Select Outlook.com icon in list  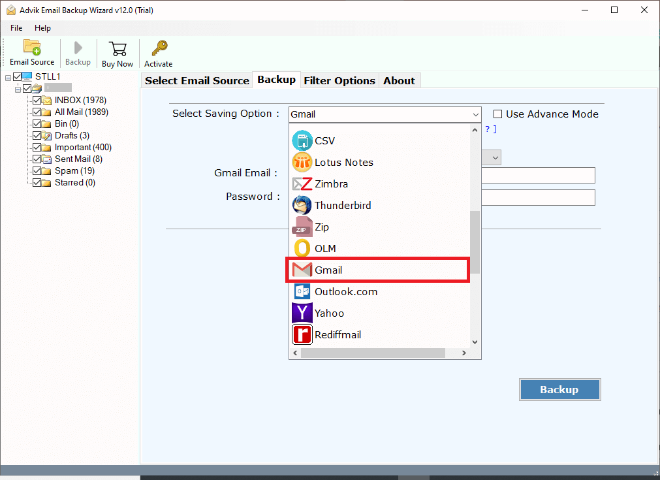302,291
